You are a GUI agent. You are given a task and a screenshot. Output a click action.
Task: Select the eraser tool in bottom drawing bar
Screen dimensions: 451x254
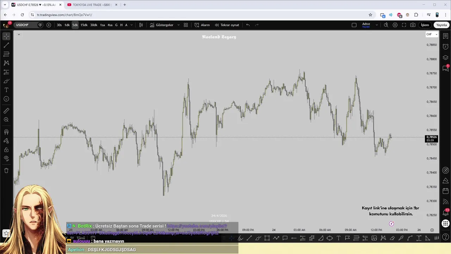point(392,238)
